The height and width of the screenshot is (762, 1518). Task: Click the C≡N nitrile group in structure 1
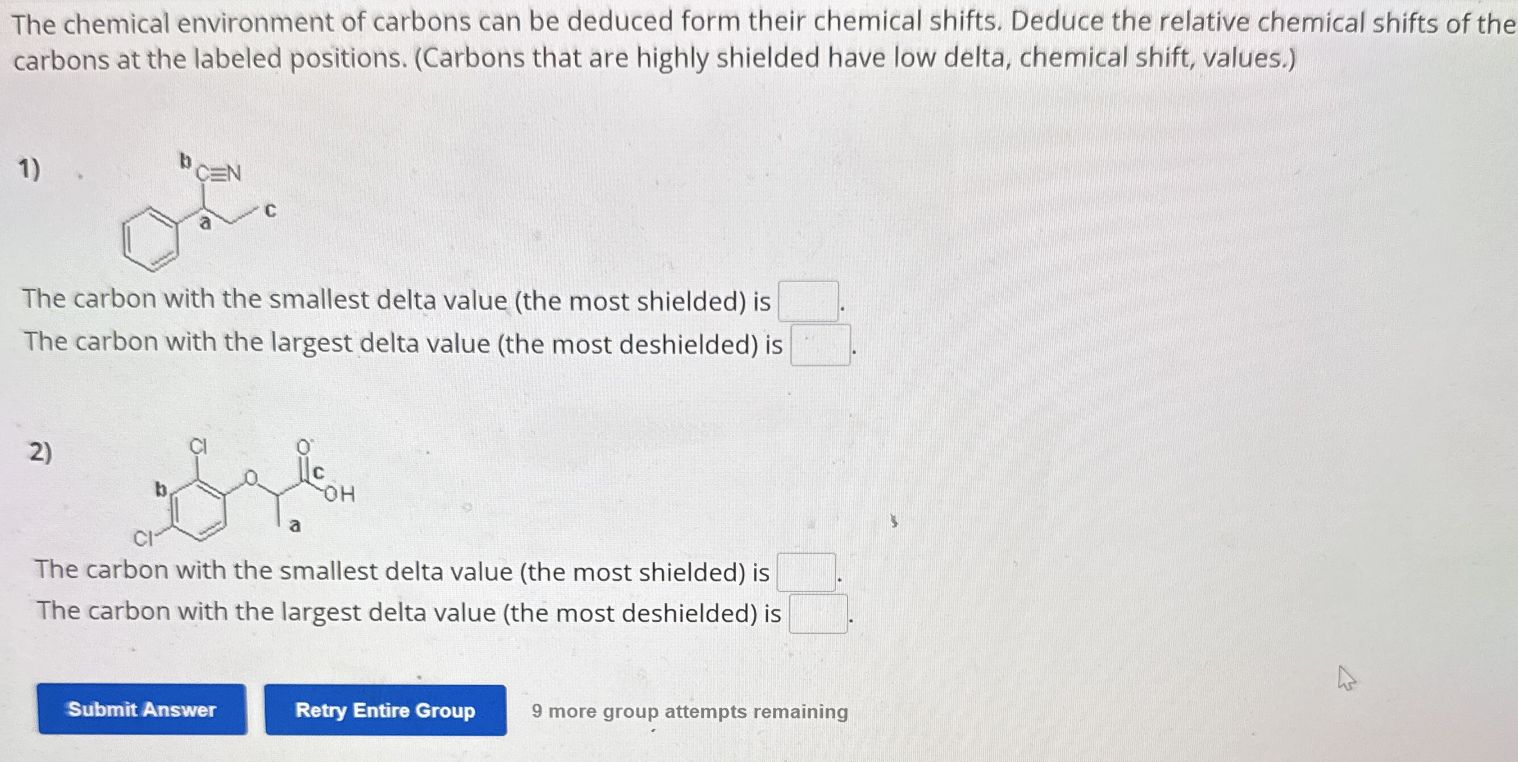tap(219, 173)
